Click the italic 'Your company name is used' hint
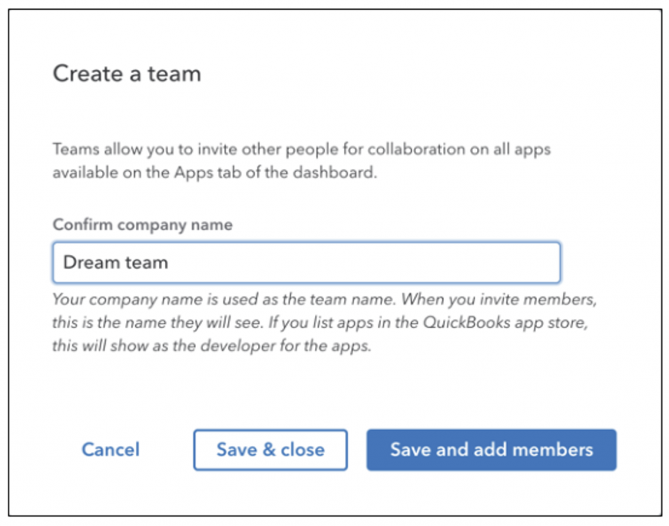The width and height of the screenshot is (669, 526). (x=324, y=322)
